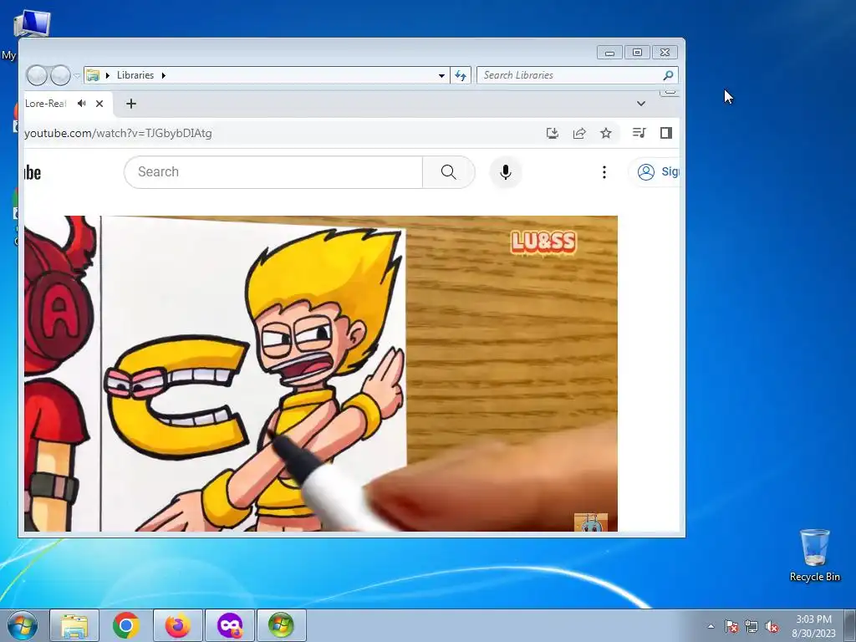
Task: Mute the tab using the speaker icon
Action: click(82, 103)
